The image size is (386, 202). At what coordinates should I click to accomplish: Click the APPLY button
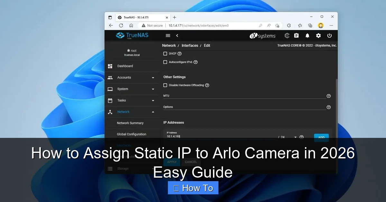tap(172, 162)
